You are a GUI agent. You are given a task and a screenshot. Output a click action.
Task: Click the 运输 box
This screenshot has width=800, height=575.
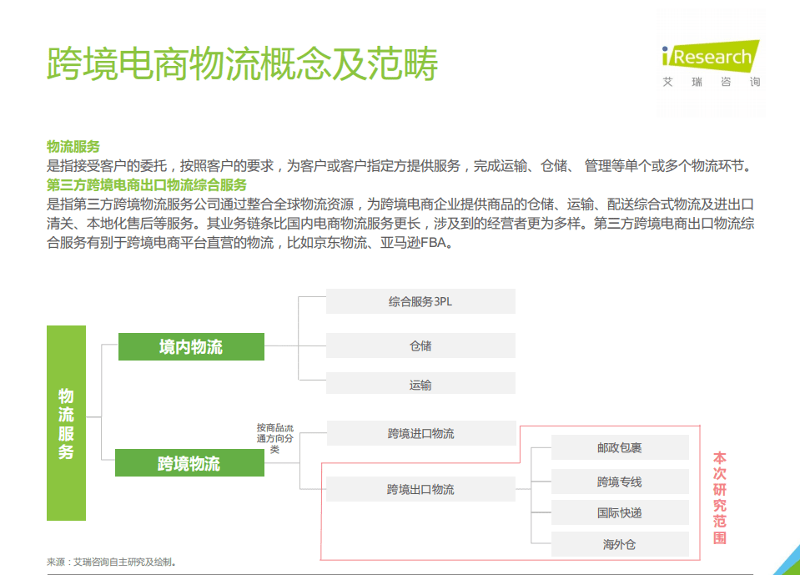click(420, 384)
